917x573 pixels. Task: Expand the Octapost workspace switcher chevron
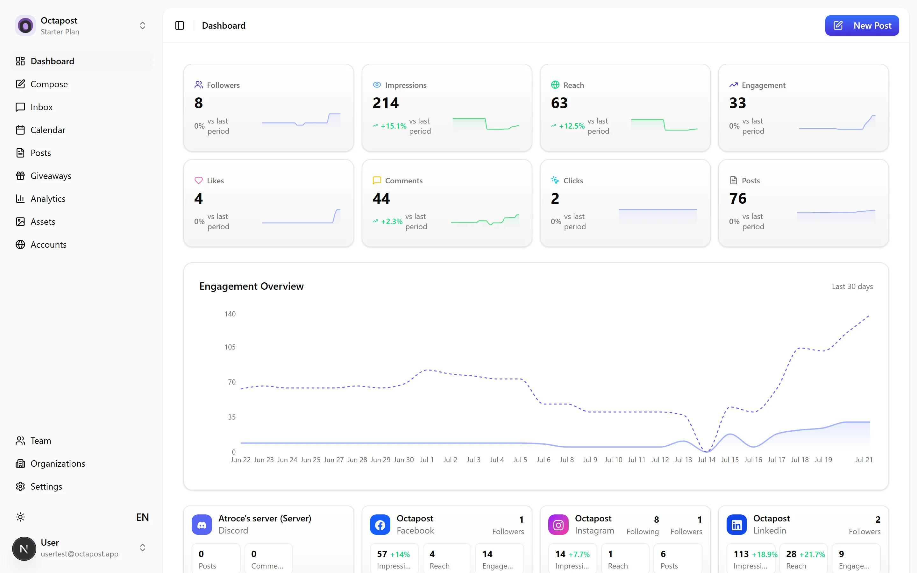142,25
